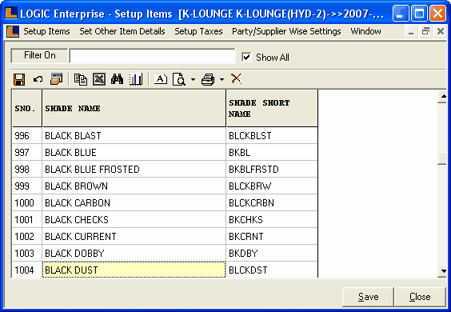Screen dimensions: 451x312
Task: Click the printer icon
Action: 208,79
